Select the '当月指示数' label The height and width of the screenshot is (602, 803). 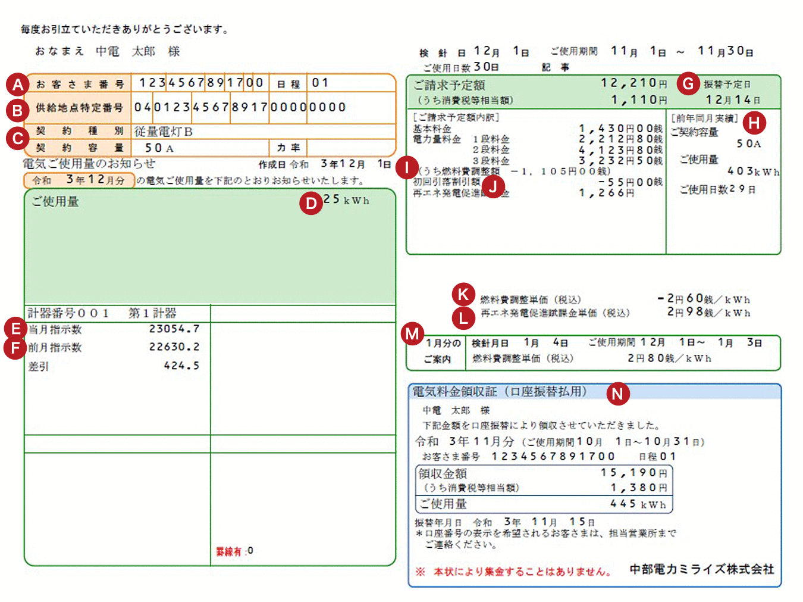(55, 329)
